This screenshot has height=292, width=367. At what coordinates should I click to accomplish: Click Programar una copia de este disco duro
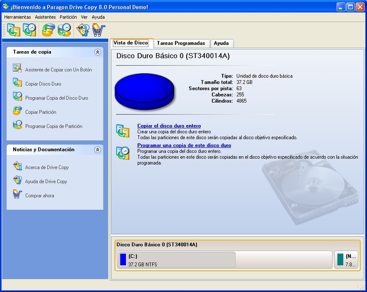pos(184,146)
